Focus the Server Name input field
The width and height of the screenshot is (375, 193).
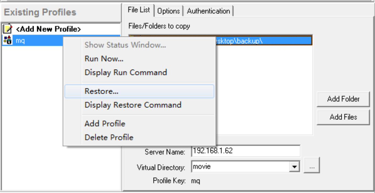245,150
